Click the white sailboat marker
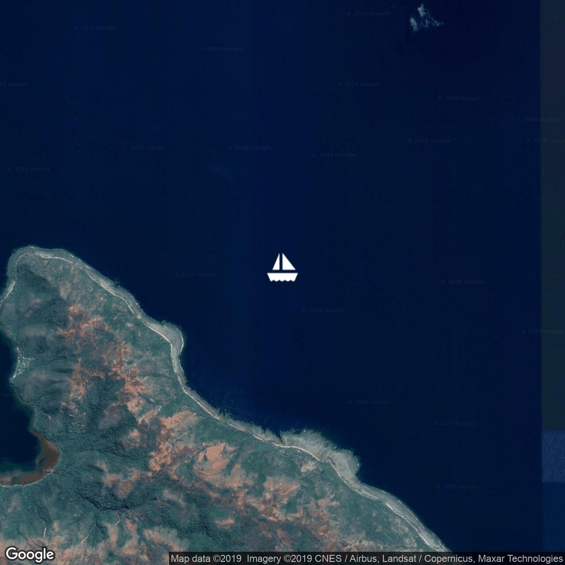 click(282, 266)
